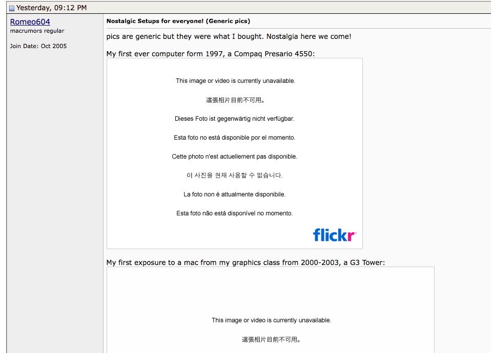Click the G3 Tower caption sentence

[245, 262]
